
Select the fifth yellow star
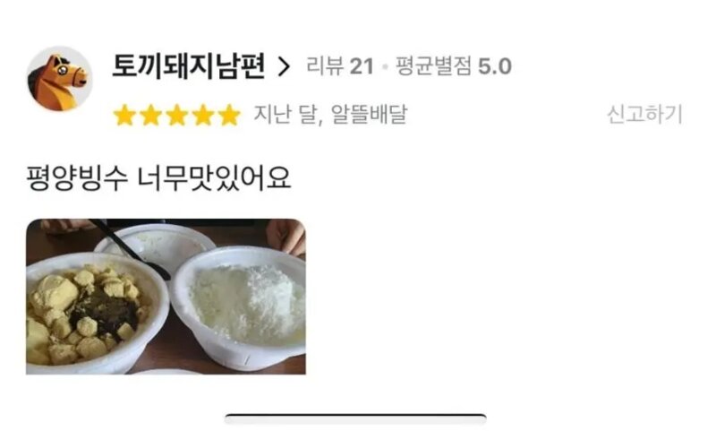(229, 115)
